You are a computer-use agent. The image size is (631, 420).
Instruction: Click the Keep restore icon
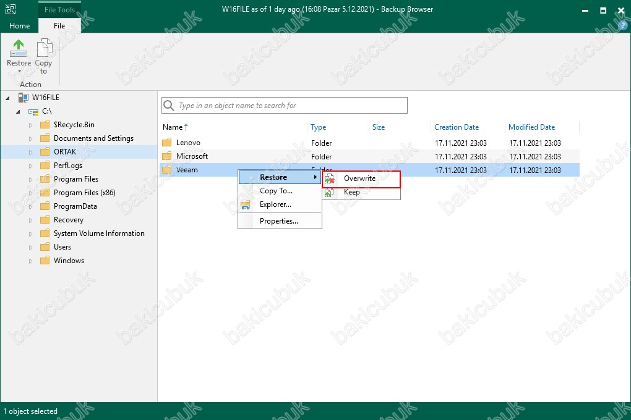coord(328,193)
